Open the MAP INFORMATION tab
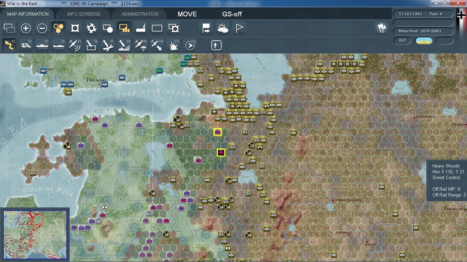 (28, 14)
